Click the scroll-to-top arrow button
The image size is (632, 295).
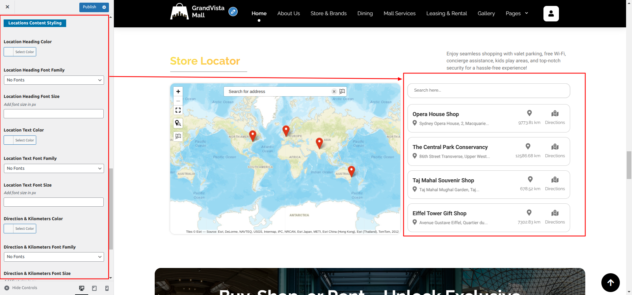pos(610,282)
